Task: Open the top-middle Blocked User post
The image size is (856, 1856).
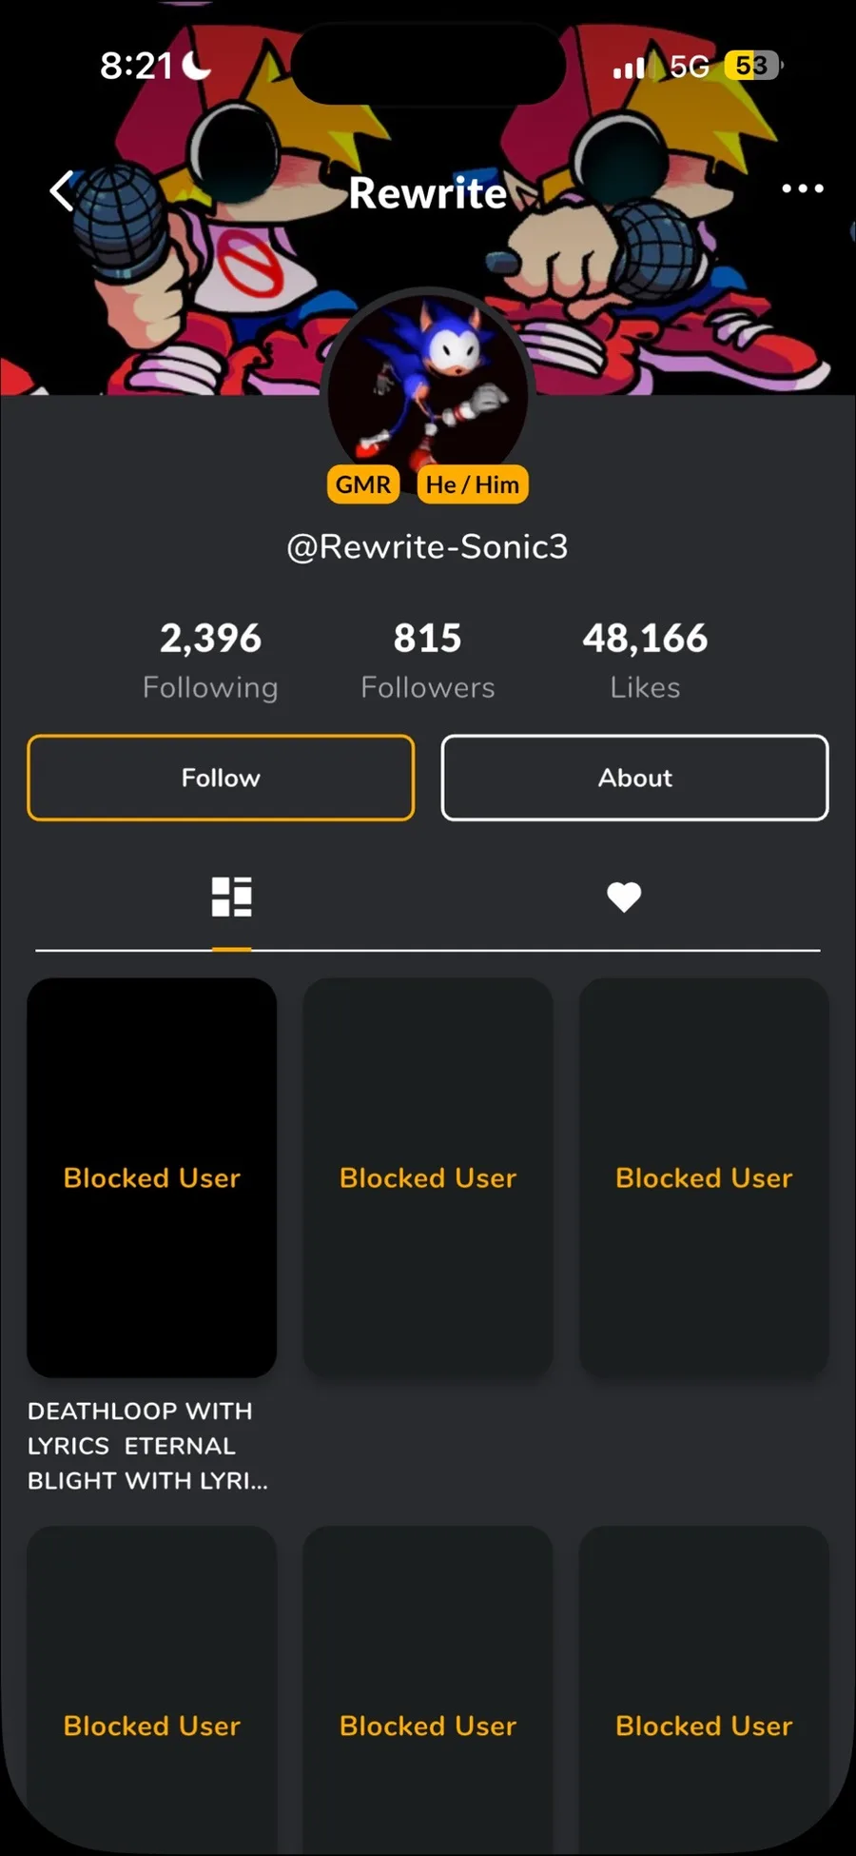Action: [428, 1177]
